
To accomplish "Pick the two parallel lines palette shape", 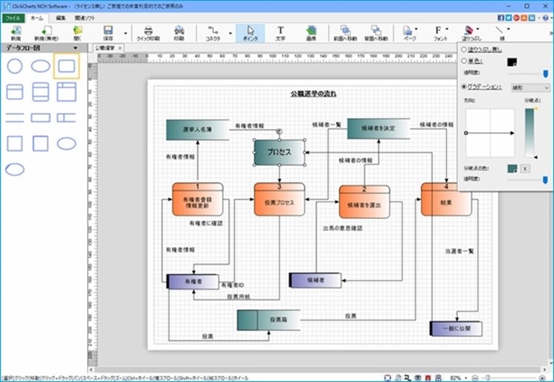I will tap(15, 117).
